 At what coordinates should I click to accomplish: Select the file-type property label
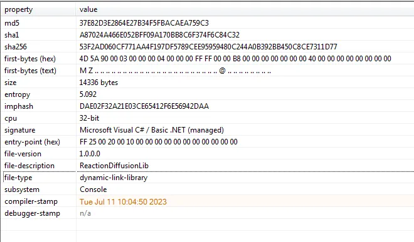(18, 178)
